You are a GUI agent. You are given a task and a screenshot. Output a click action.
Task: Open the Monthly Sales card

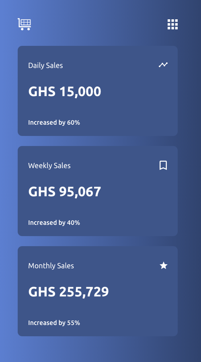[98, 291]
